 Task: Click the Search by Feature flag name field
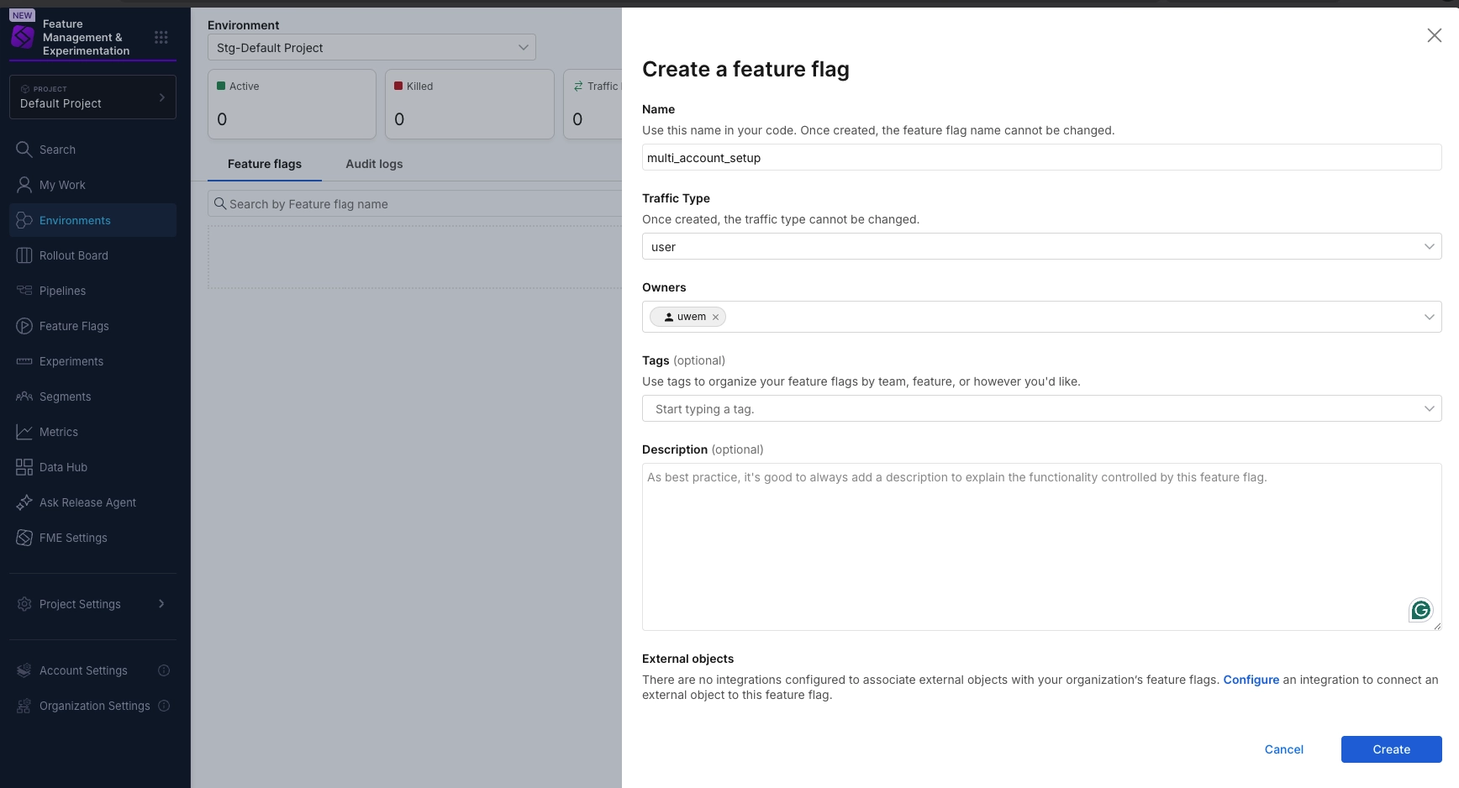(415, 203)
